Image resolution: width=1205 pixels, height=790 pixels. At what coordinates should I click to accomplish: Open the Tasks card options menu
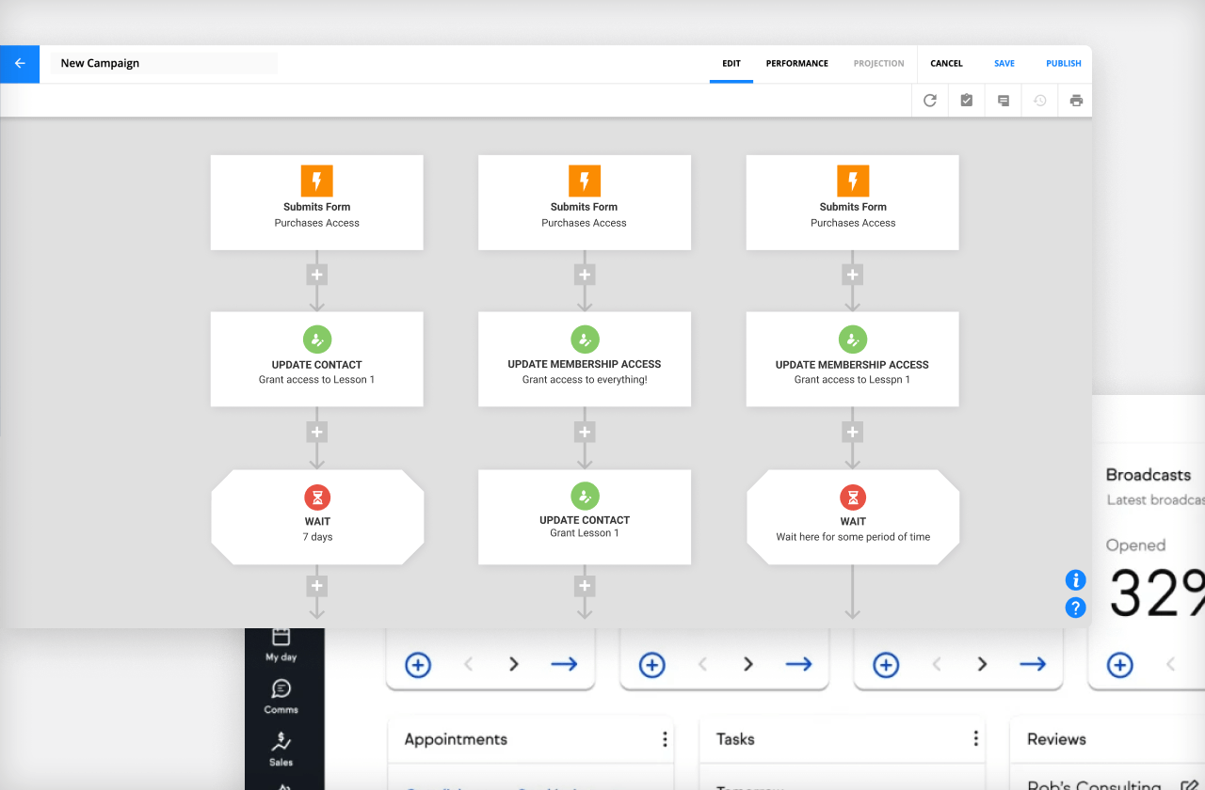[x=977, y=739]
